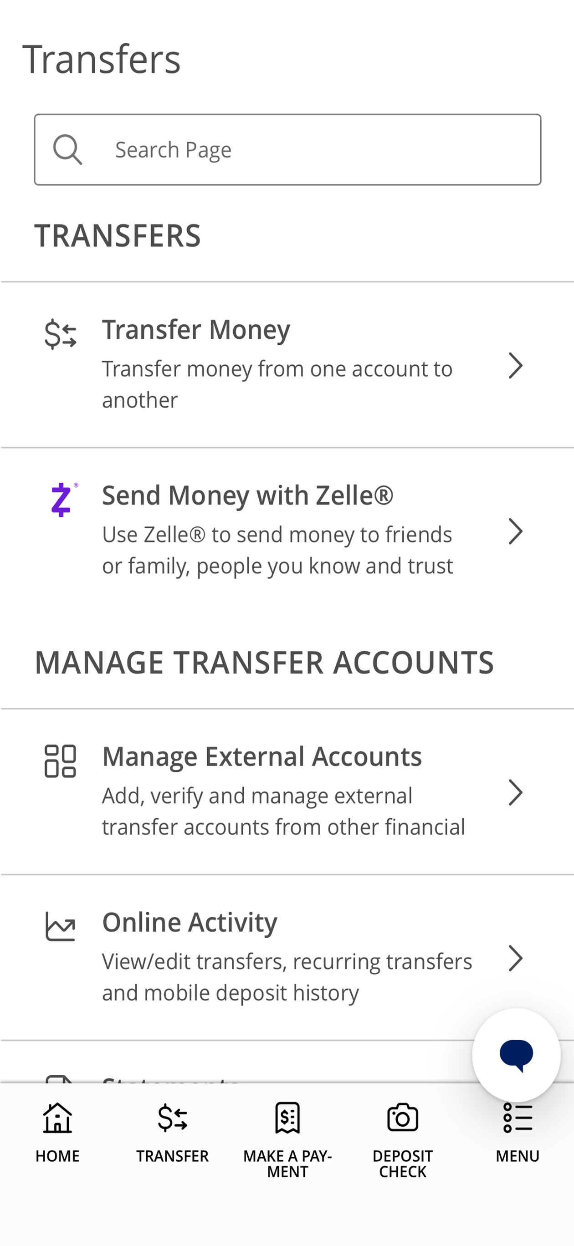The height and width of the screenshot is (1246, 574).
Task: Open Send Money with Zelle chevron arrow
Action: [515, 531]
